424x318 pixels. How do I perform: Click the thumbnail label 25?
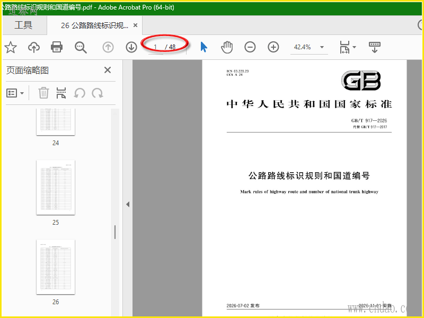coord(56,222)
